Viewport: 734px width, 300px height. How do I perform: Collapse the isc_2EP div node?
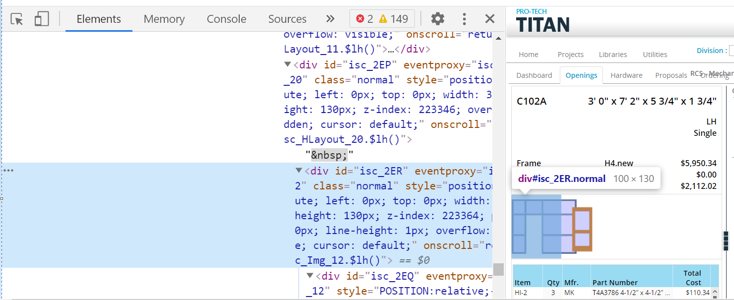pyautogui.click(x=287, y=64)
